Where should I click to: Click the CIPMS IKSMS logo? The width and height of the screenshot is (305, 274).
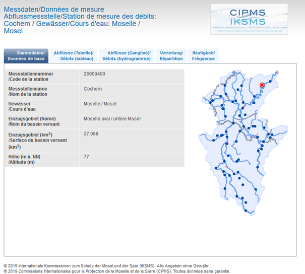[249, 19]
